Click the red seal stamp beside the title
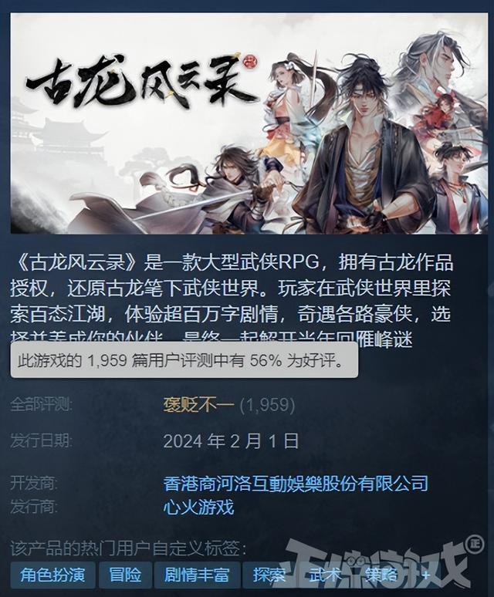 coord(250,60)
